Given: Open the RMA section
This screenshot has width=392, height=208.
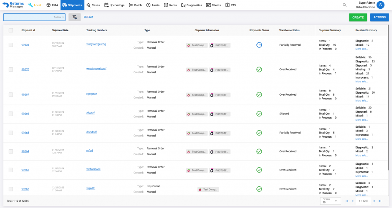Looking at the screenshot, I should [x=52, y=5].
